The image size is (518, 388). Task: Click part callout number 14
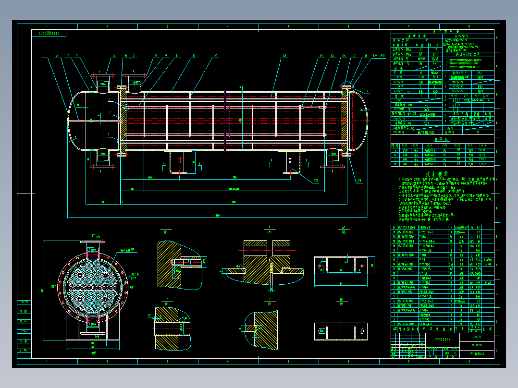(321, 56)
